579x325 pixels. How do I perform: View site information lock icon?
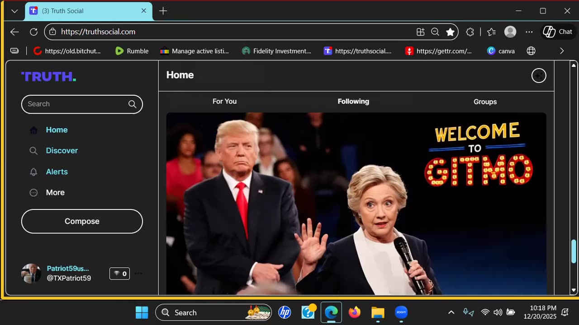tap(52, 32)
